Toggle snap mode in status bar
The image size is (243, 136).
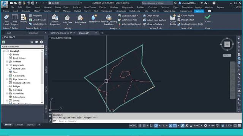coord(144,125)
